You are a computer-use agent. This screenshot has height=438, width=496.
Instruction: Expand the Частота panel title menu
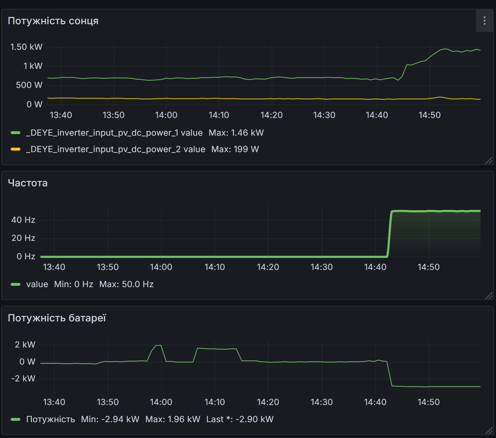(x=28, y=183)
